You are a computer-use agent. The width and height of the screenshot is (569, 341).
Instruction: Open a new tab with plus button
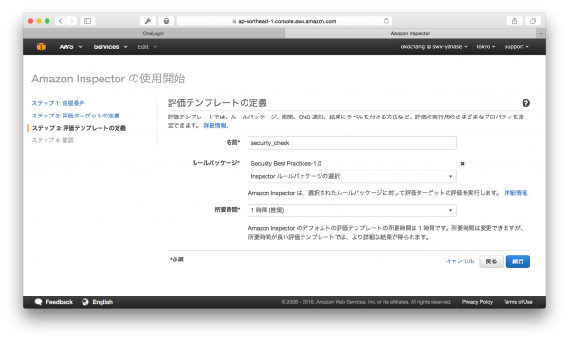[541, 33]
